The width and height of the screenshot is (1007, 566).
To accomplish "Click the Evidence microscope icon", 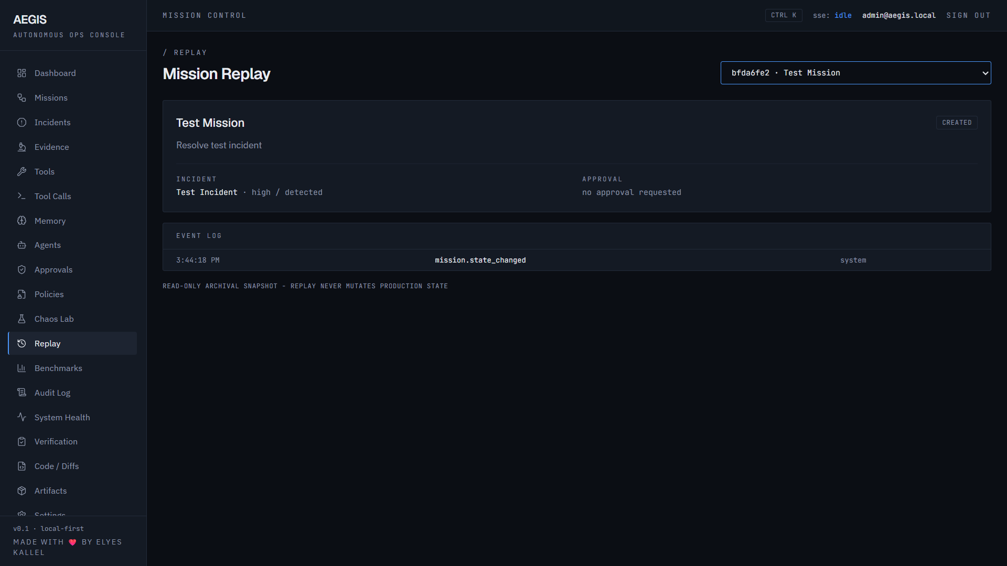I will coord(22,147).
